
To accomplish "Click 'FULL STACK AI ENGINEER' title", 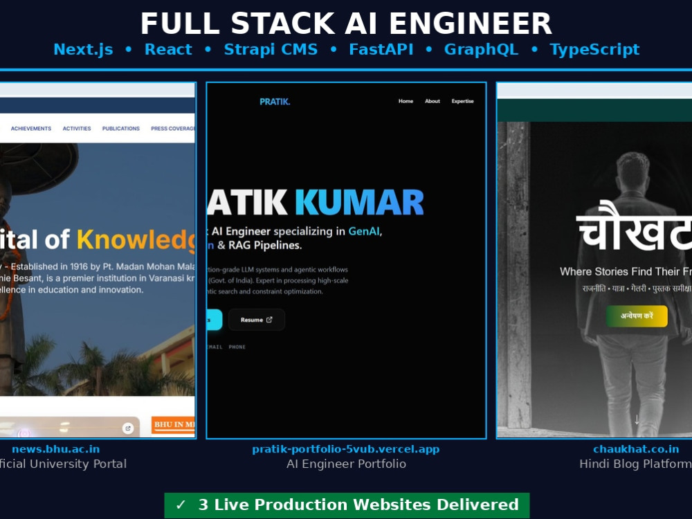I will coord(346,24).
